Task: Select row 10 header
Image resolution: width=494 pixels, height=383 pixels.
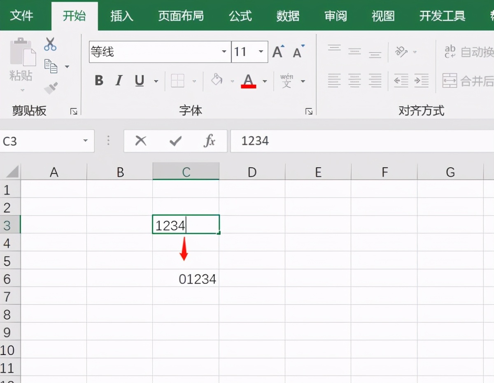Action: coord(10,350)
